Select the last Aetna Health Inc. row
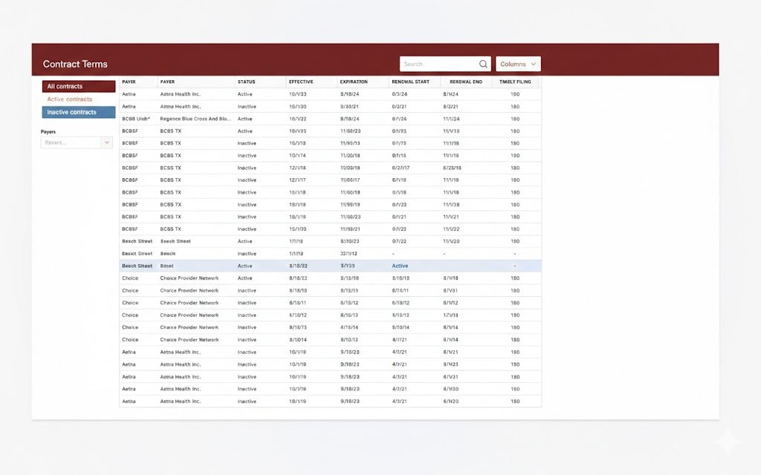Screen dimensions: 761x475 (181, 401)
